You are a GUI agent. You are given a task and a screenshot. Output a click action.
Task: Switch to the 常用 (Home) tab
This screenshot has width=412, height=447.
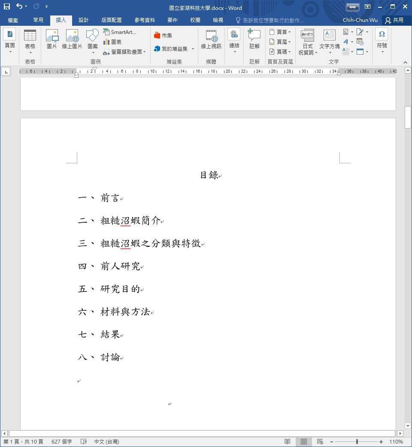coord(38,20)
